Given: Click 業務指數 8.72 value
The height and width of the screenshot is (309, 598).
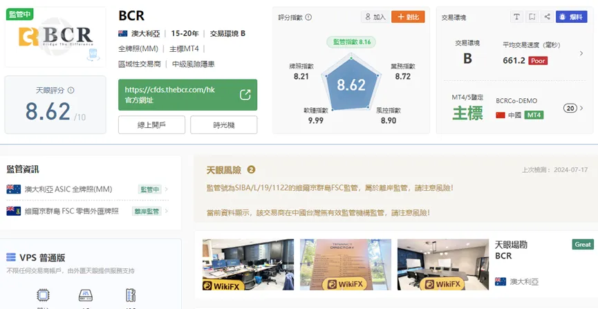Looking at the screenshot, I should click(403, 76).
